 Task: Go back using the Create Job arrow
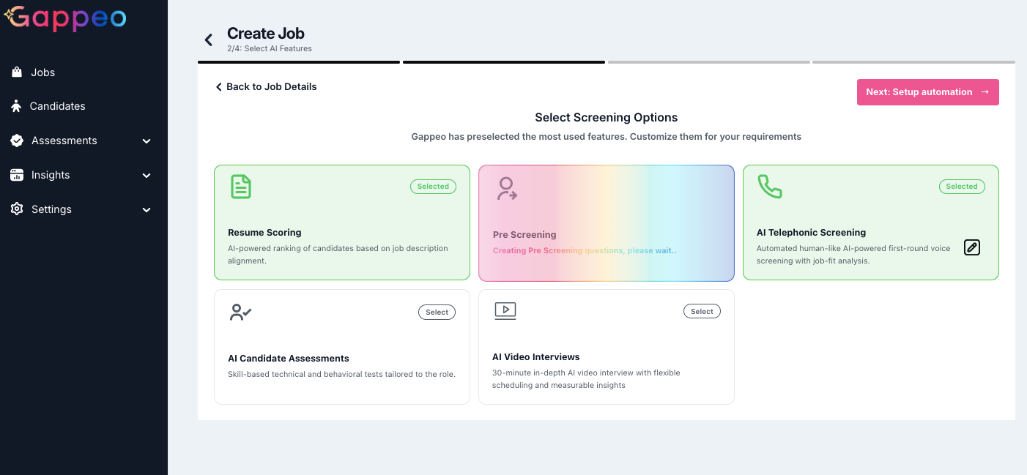tap(209, 40)
